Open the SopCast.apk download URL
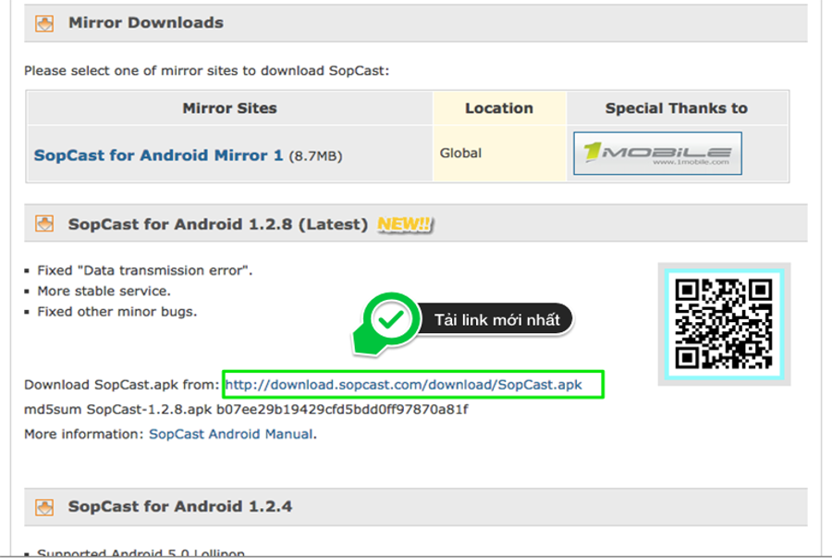This screenshot has width=832, height=558. (x=404, y=384)
